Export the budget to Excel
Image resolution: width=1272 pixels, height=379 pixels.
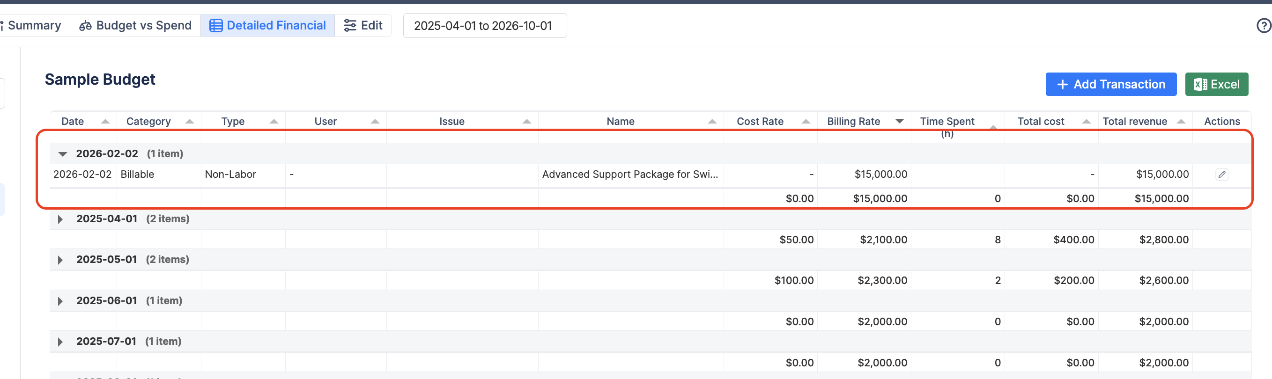[x=1216, y=84]
